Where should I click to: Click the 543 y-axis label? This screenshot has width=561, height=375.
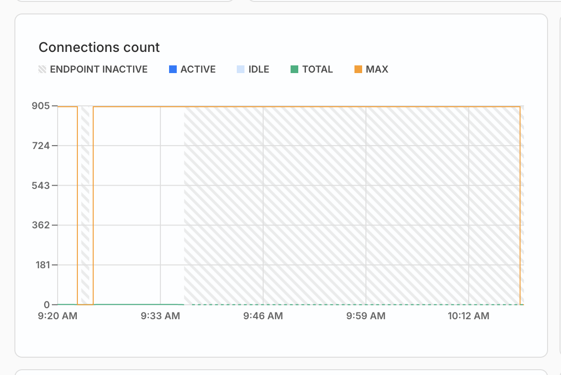[41, 186]
